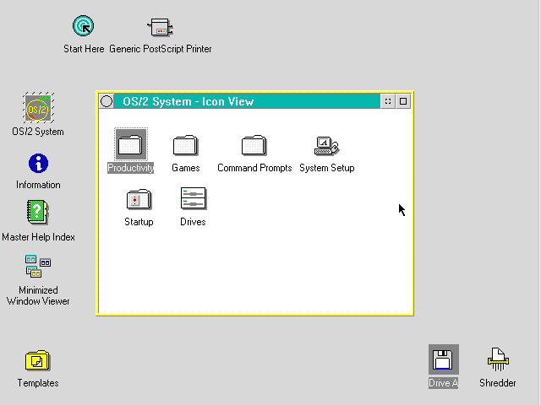The height and width of the screenshot is (405, 541).
Task: Click the Games folder icon
Action: pyautogui.click(x=185, y=145)
